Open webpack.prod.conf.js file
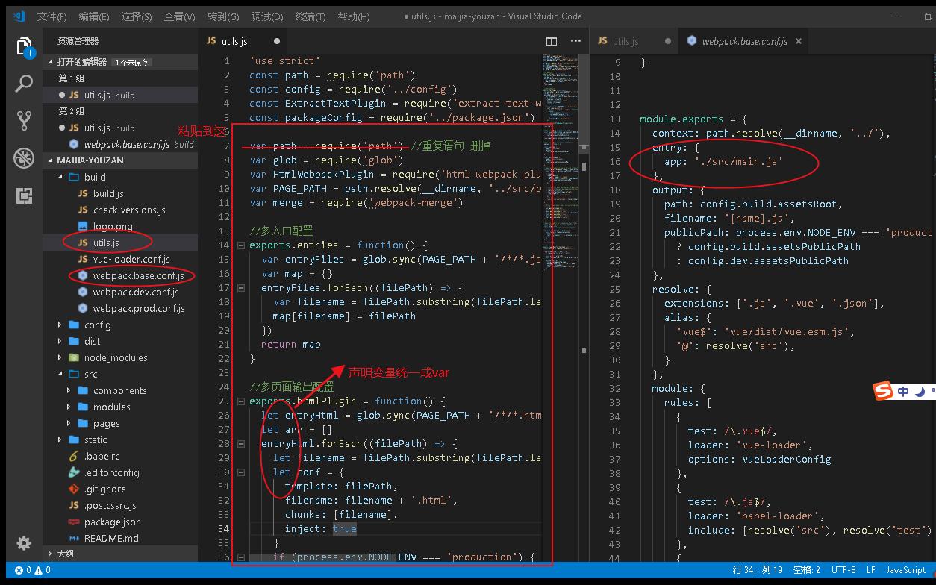This screenshot has height=585, width=936. coord(119,308)
